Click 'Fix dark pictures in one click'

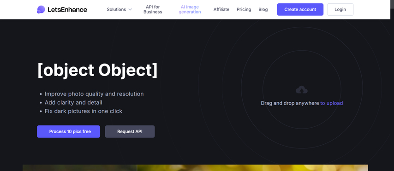pyautogui.click(x=84, y=111)
